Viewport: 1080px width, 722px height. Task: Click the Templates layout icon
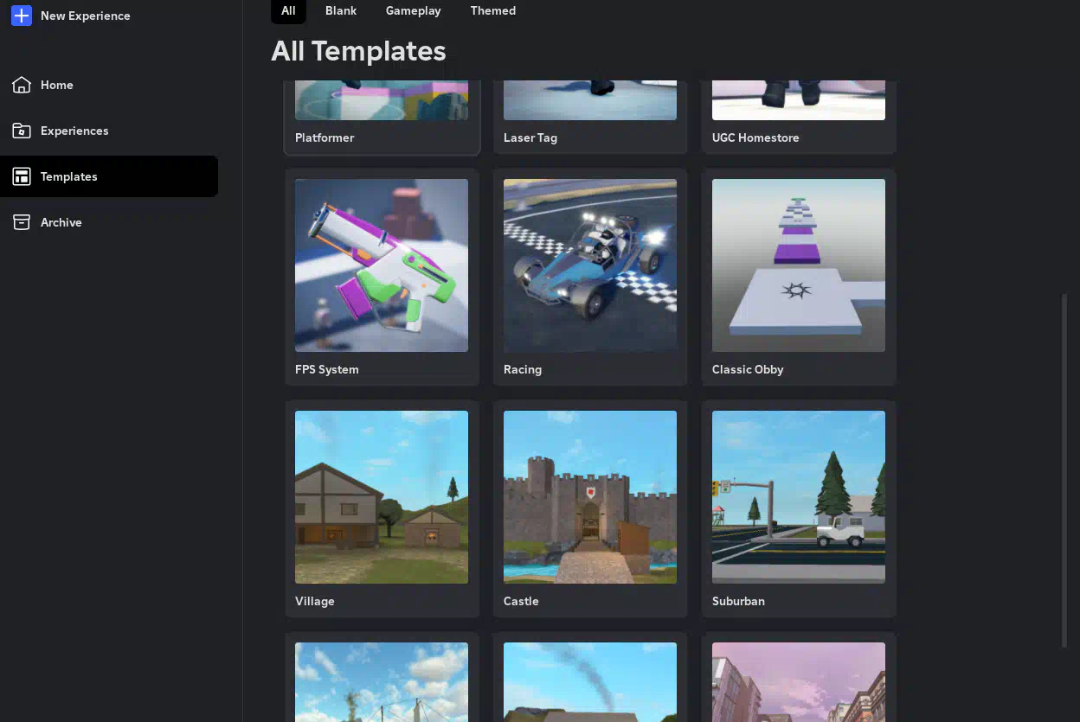[x=22, y=176]
